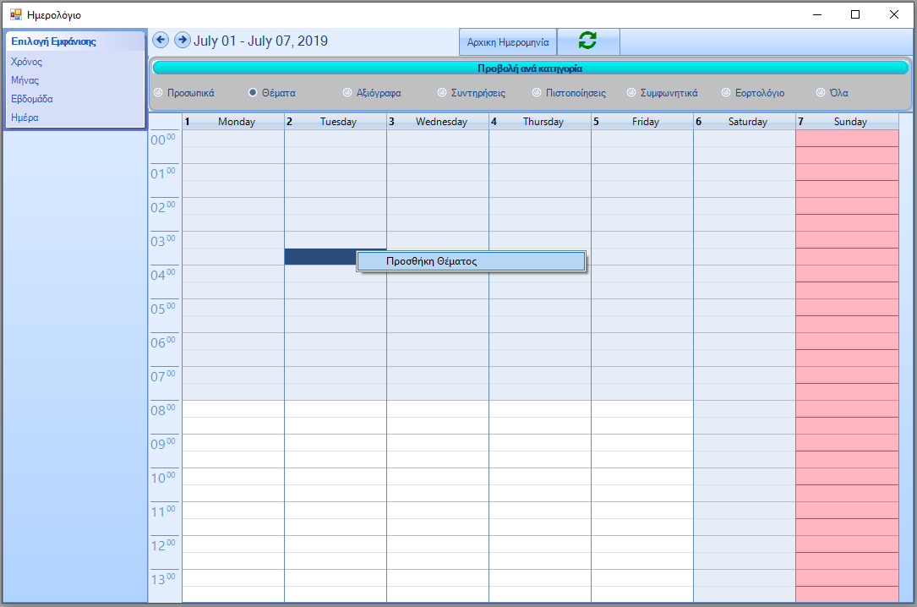
Task: Select the Συντηρήσεις radio button
Action: coord(442,93)
